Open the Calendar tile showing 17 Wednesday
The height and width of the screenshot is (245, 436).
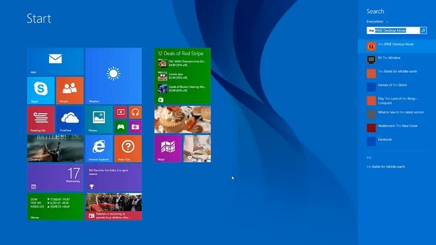tap(55, 178)
